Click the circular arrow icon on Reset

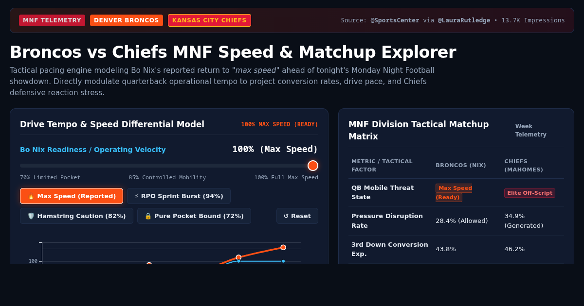[286, 216]
